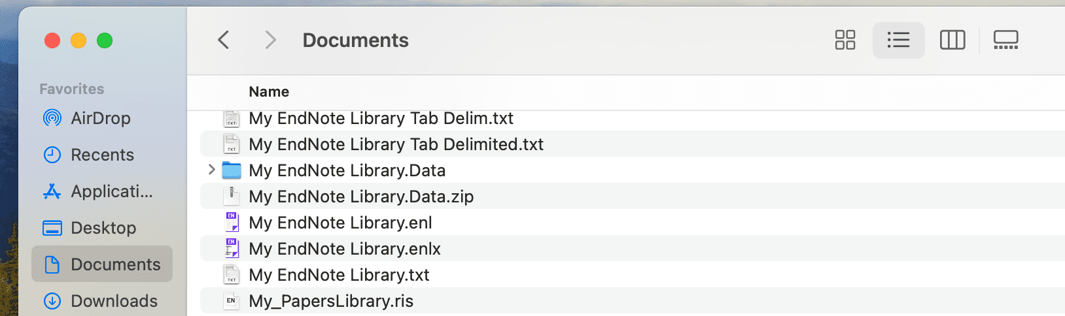Open Recents in the sidebar
This screenshot has width=1065, height=316.
[101, 155]
